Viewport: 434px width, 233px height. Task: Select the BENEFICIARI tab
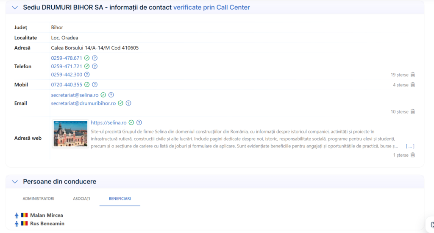click(x=120, y=199)
